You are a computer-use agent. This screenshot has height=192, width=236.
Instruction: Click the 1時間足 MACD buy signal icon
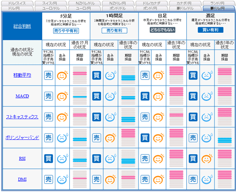click(96, 96)
